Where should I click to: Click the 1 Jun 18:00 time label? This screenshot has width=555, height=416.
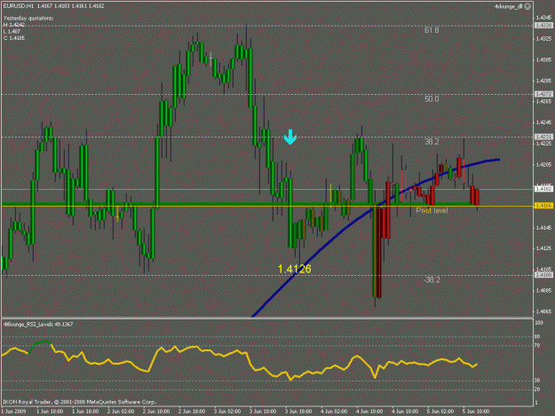click(x=85, y=412)
